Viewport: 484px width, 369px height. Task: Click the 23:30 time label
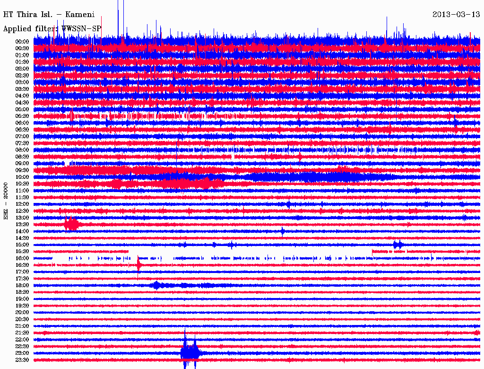click(22, 360)
